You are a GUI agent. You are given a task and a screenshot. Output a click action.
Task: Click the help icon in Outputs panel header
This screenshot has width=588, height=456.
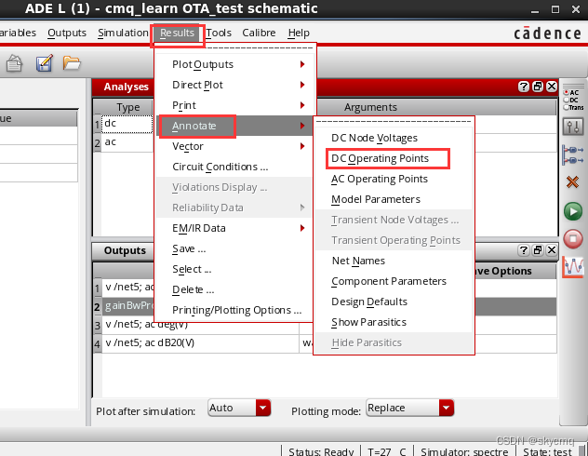tap(524, 250)
